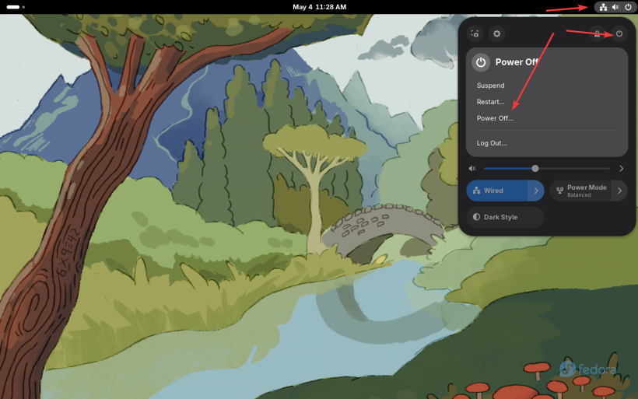The image size is (638, 399).
Task: Lock the screen with the padlock icon
Action: pos(597,33)
